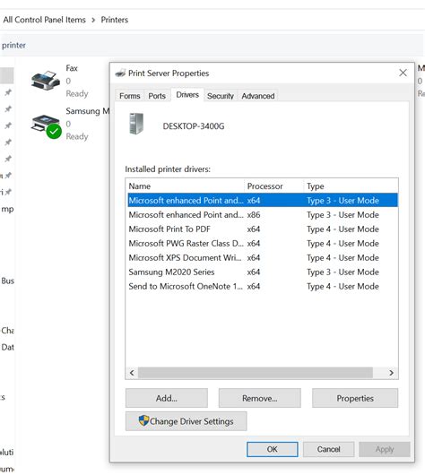Select Samsung M2020 Series driver row
425x475 pixels.
click(263, 272)
